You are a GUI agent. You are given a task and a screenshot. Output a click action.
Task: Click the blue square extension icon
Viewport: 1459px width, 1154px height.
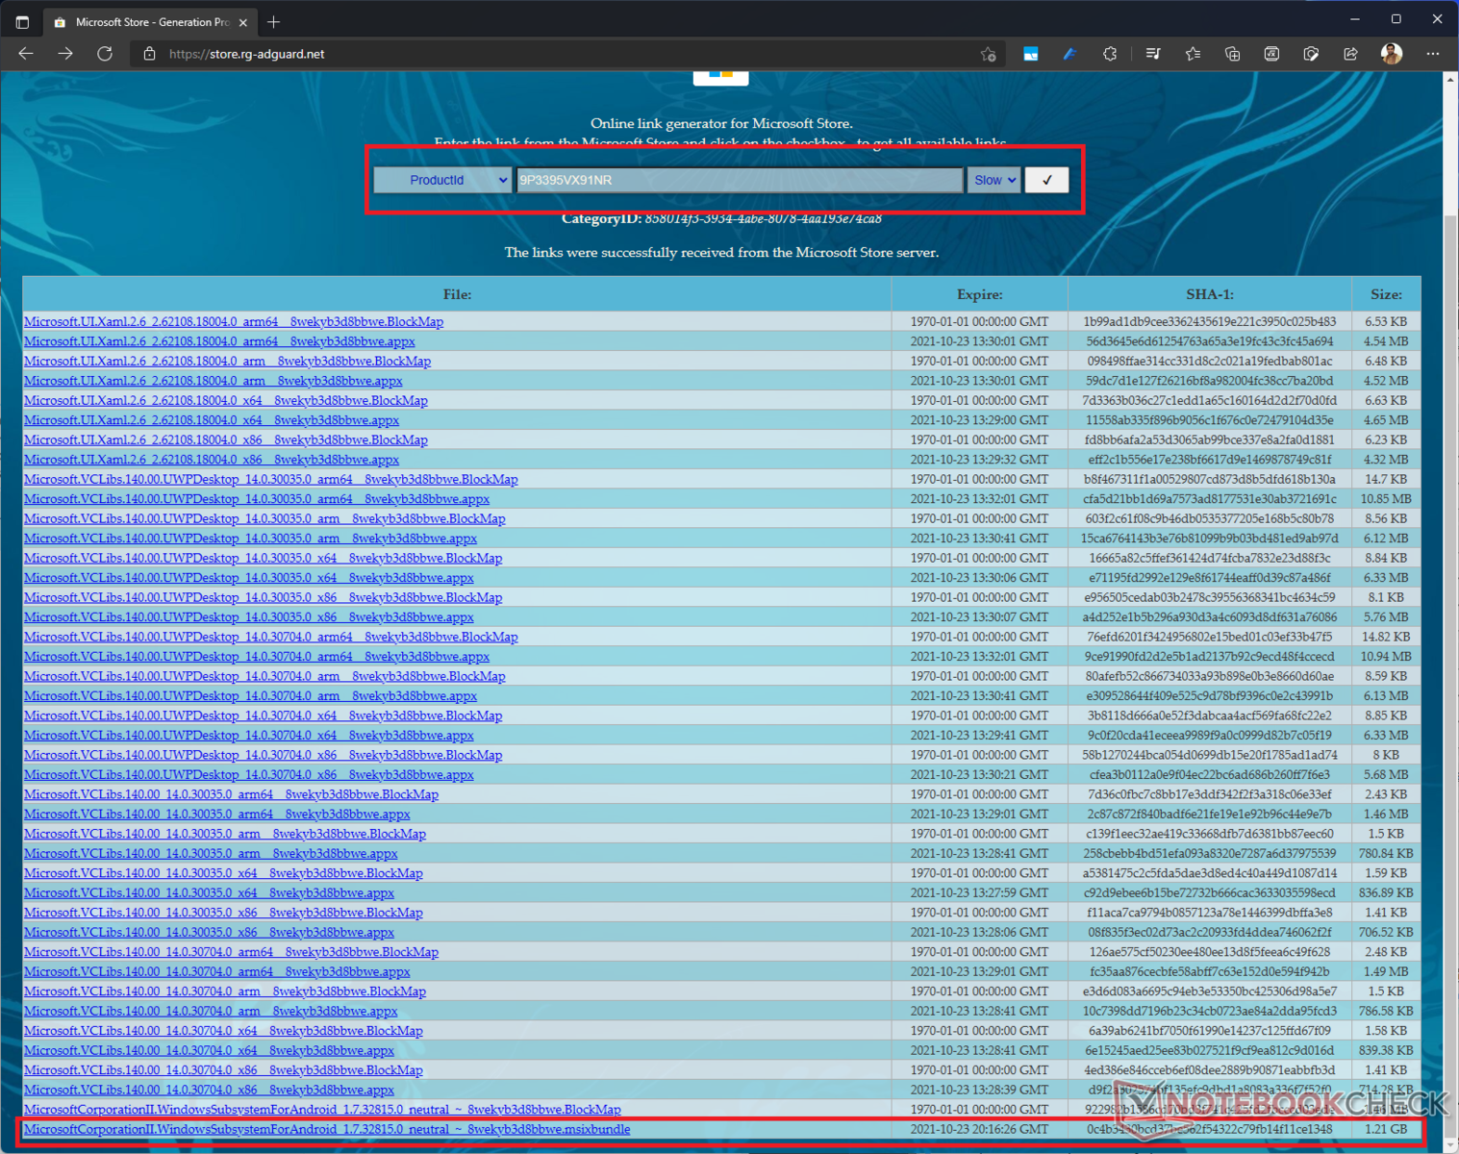[1030, 54]
